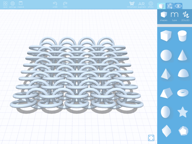Switch to the shapes cube tab
Screen dimensions: 192x144
point(161,6)
